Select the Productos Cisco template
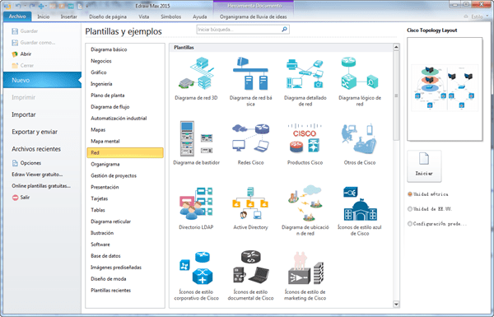494x317 pixels. [x=305, y=143]
